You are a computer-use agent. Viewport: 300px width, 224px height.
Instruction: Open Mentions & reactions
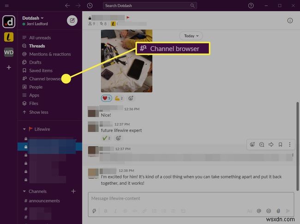click(50, 54)
